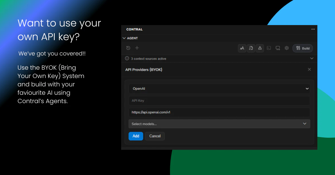Image resolution: width=335 pixels, height=175 pixels.
Task: Open the Contral panel three-dot menu
Action: point(313,29)
